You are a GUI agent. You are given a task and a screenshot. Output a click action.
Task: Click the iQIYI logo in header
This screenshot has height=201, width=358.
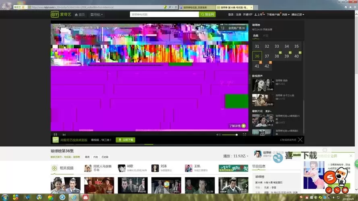(x=59, y=14)
